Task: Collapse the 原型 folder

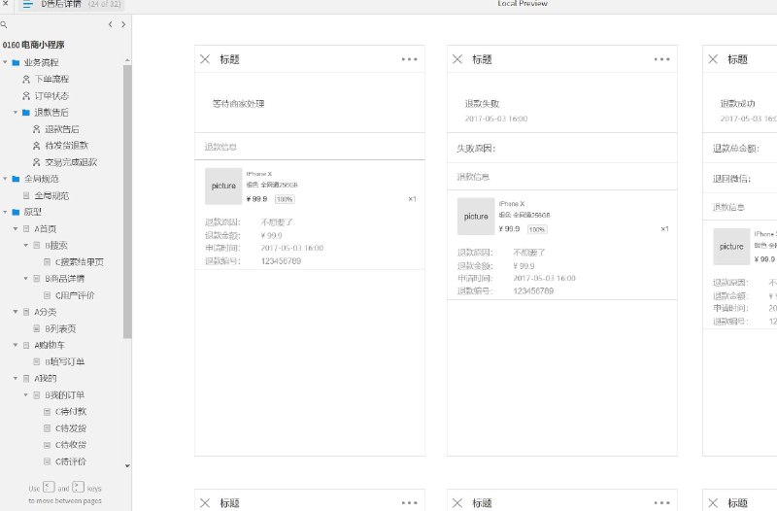Action: coord(5,212)
